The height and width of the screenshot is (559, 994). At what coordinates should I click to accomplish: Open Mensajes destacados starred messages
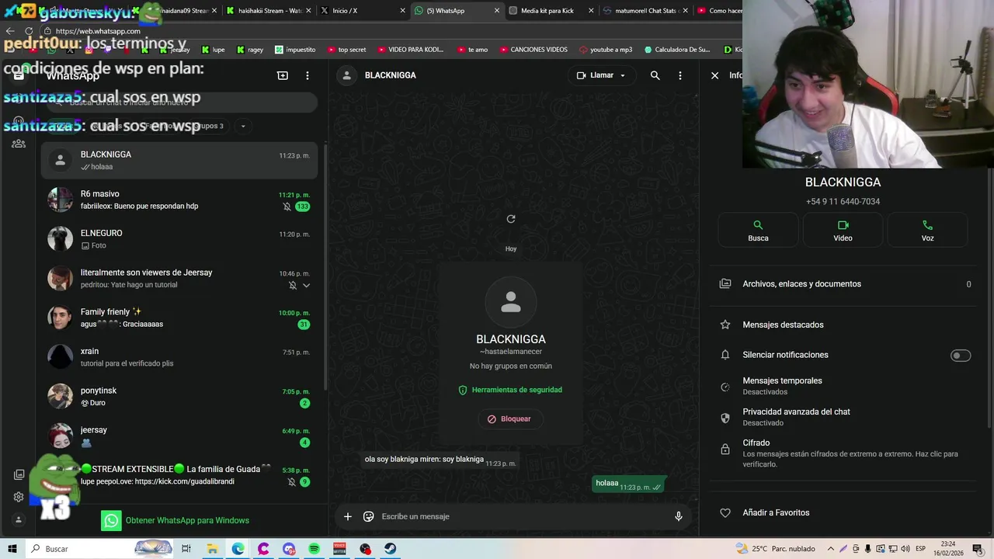coord(845,325)
